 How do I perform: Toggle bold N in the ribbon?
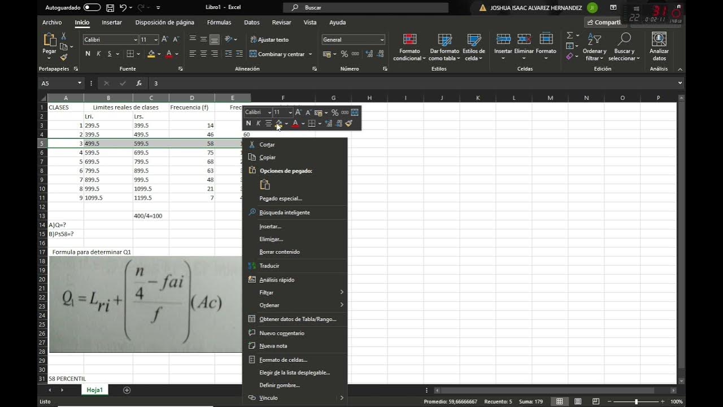tap(88, 54)
